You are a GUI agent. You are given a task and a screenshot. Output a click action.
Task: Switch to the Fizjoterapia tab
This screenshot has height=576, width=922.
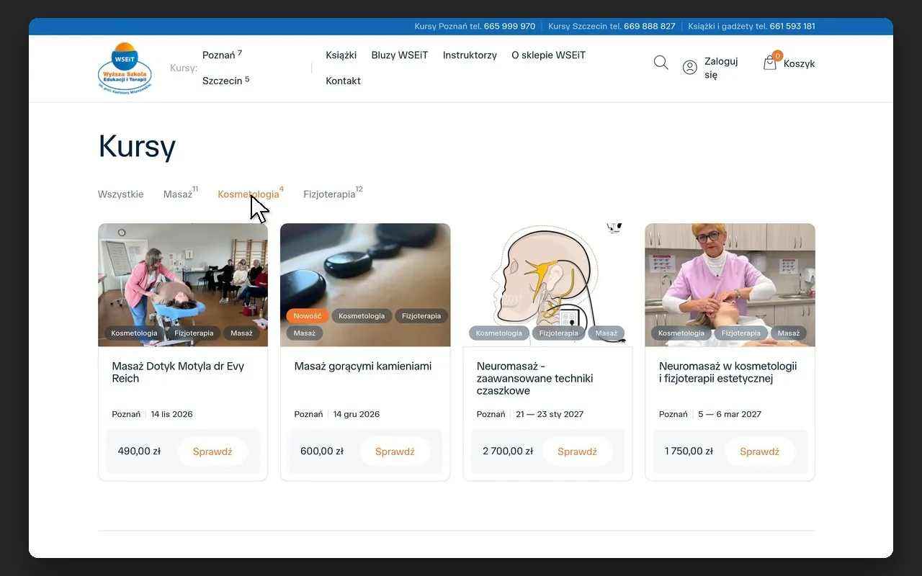click(x=329, y=194)
